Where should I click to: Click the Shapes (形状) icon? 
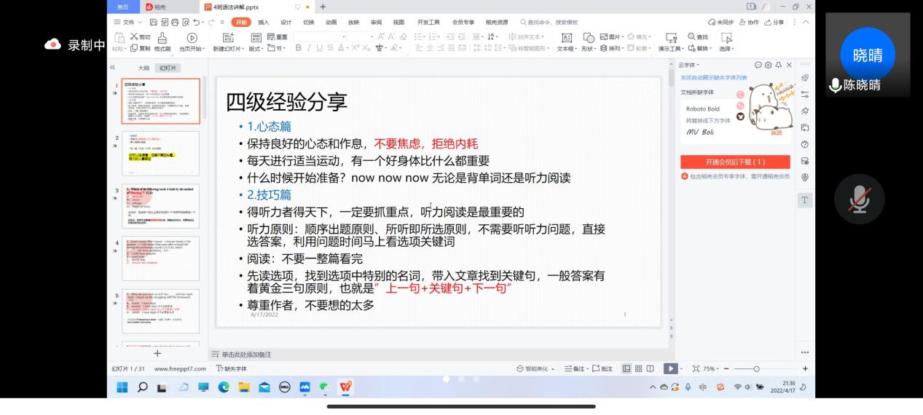[589, 38]
